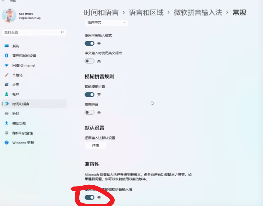This screenshot has width=263, height=206.
Task: Open 隐私和安全性 settings category
Action: [34, 133]
